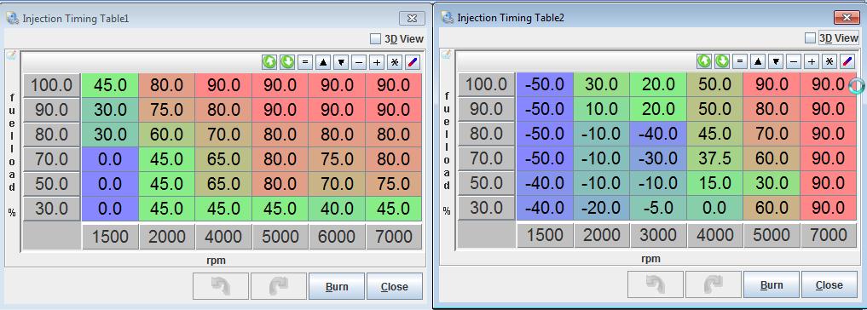The image size is (867, 310).
Task: Click the 1500 rpm column header in Table1
Action: coord(110,237)
